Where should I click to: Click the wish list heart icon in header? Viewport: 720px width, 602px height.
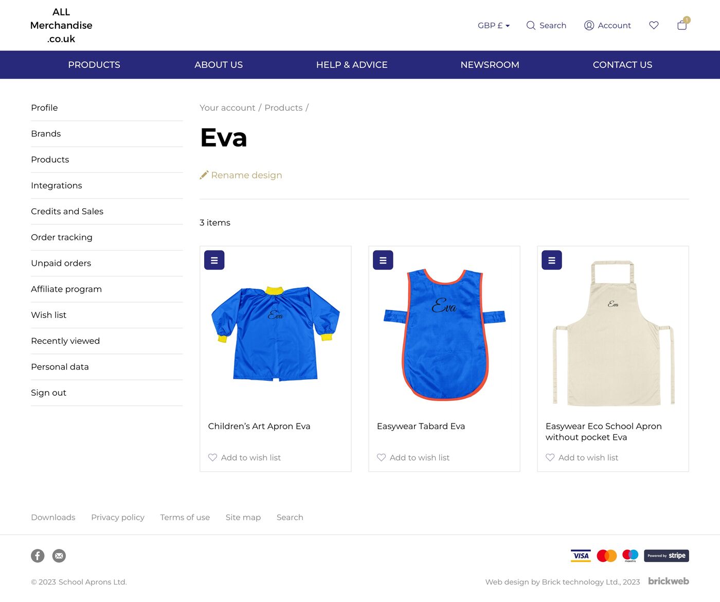coord(654,25)
